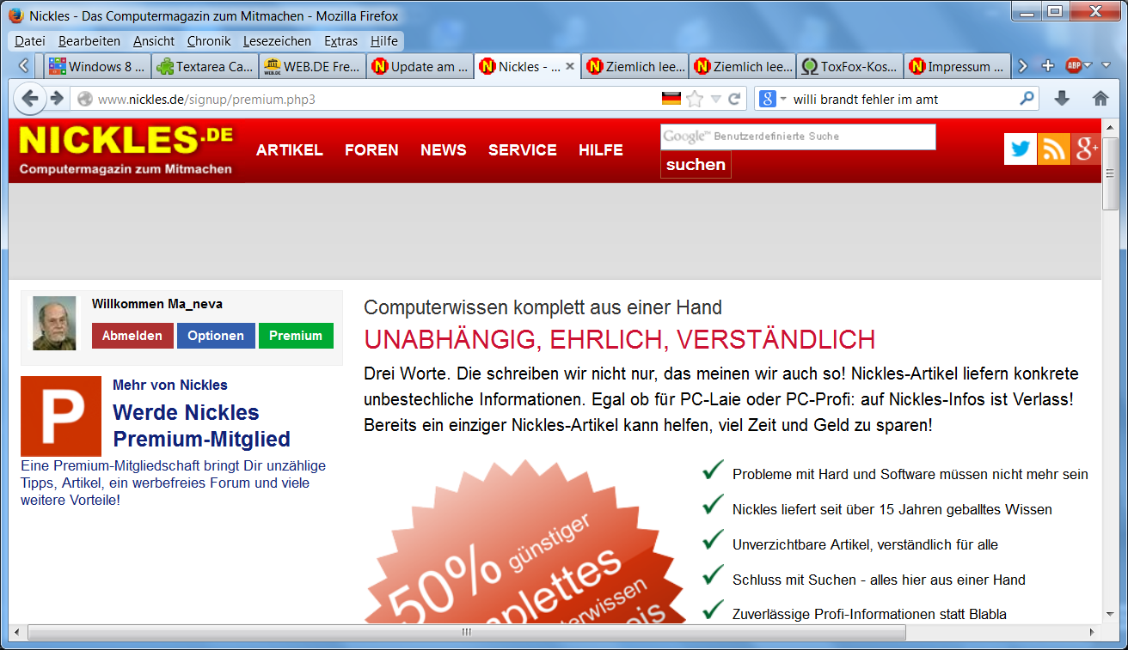Open the Lesezeichen menu

[x=277, y=41]
